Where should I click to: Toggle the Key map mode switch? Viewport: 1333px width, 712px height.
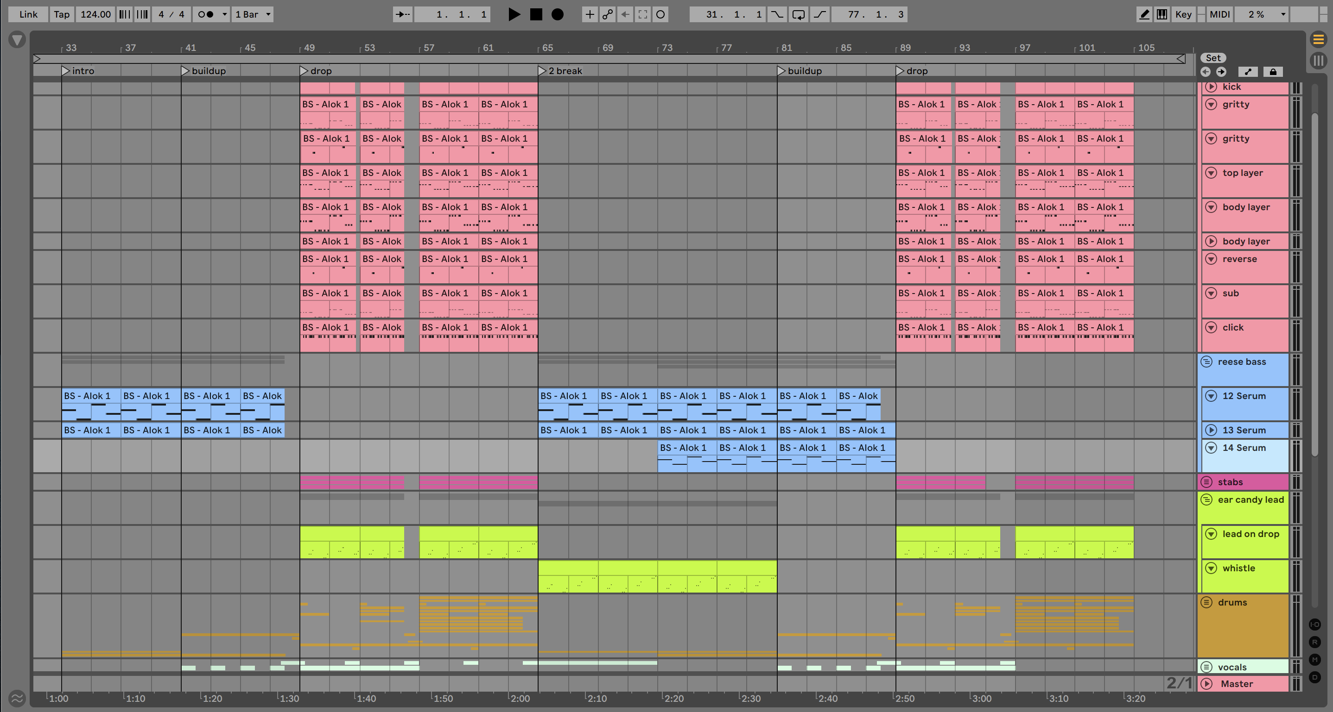1183,14
